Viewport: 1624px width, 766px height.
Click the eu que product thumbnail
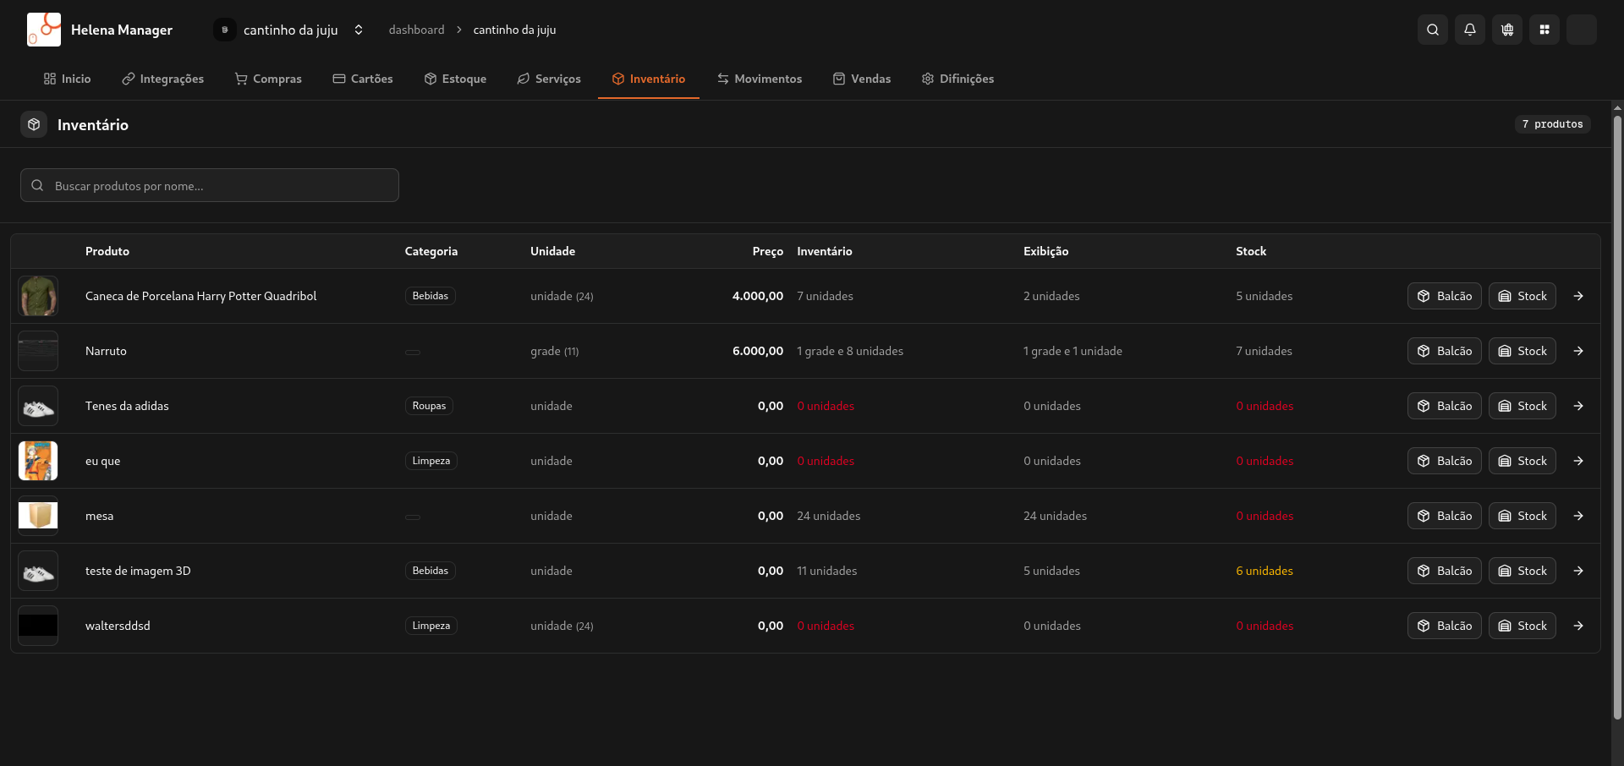coord(38,461)
